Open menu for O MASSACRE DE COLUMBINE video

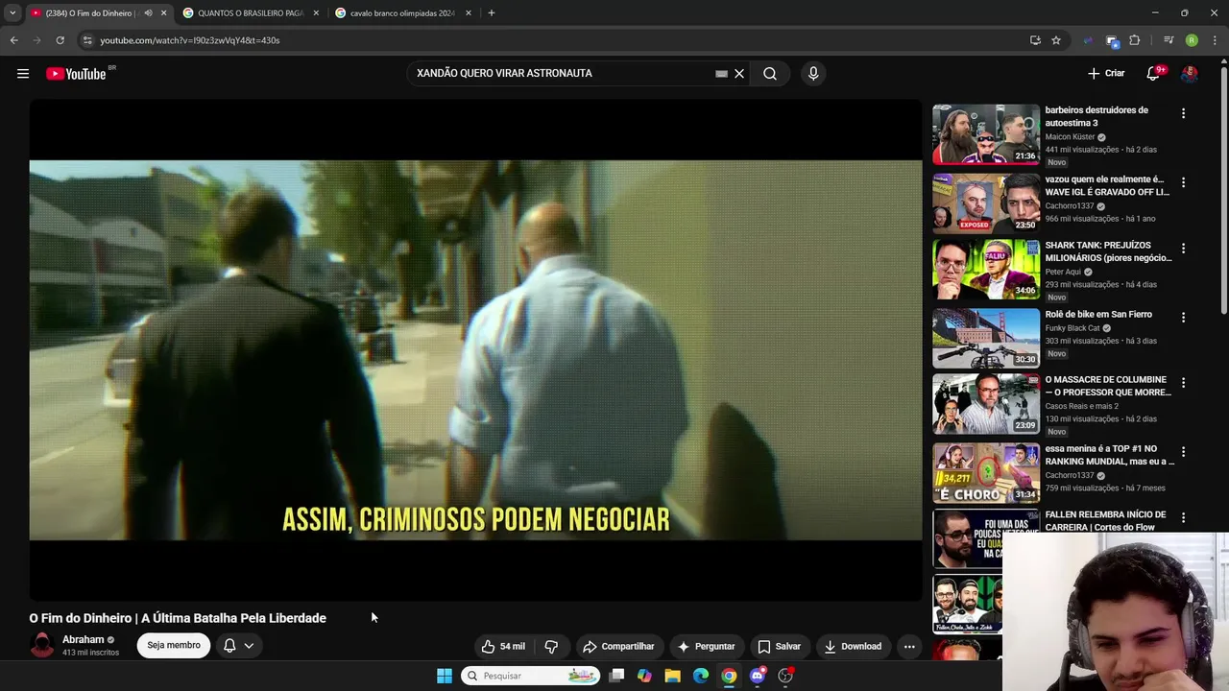pyautogui.click(x=1183, y=383)
